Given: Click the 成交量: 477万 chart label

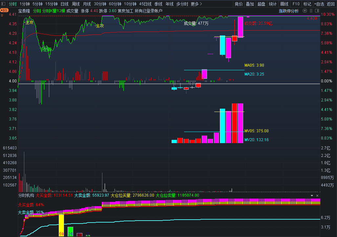Looking at the screenshot, I should point(196,23).
